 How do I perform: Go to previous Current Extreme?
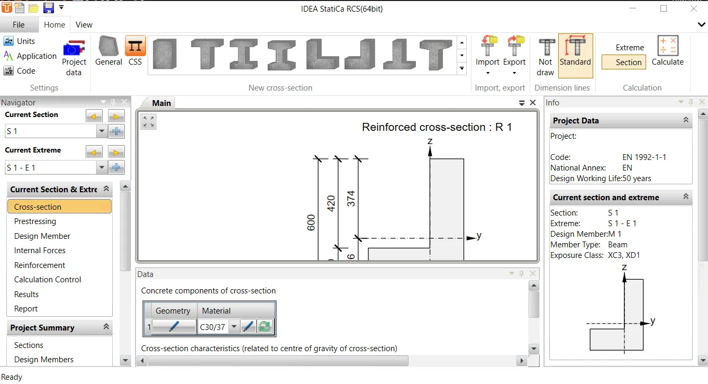[94, 153]
